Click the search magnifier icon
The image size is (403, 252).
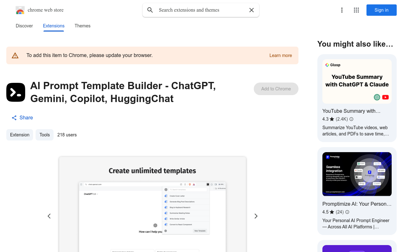pos(150,10)
